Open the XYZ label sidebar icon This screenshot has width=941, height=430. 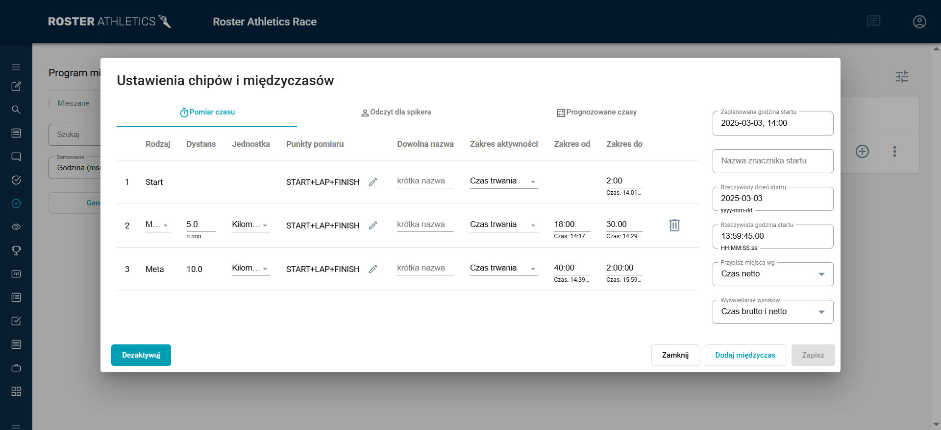pyautogui.click(x=16, y=274)
